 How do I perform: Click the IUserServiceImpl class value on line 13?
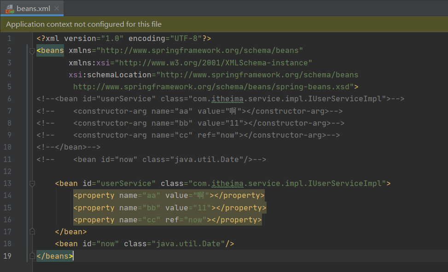coord(287,184)
